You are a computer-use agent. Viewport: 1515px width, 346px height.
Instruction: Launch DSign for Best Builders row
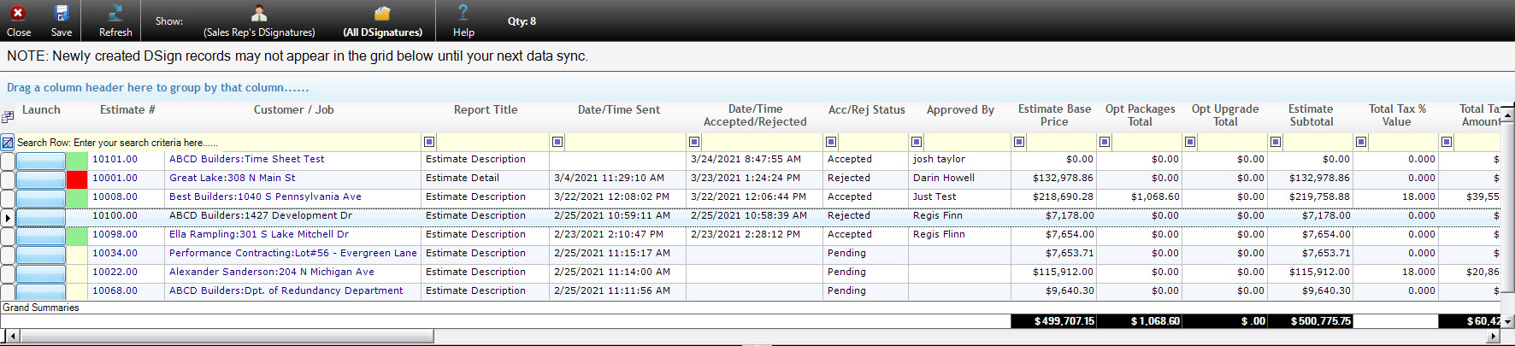pos(41,197)
